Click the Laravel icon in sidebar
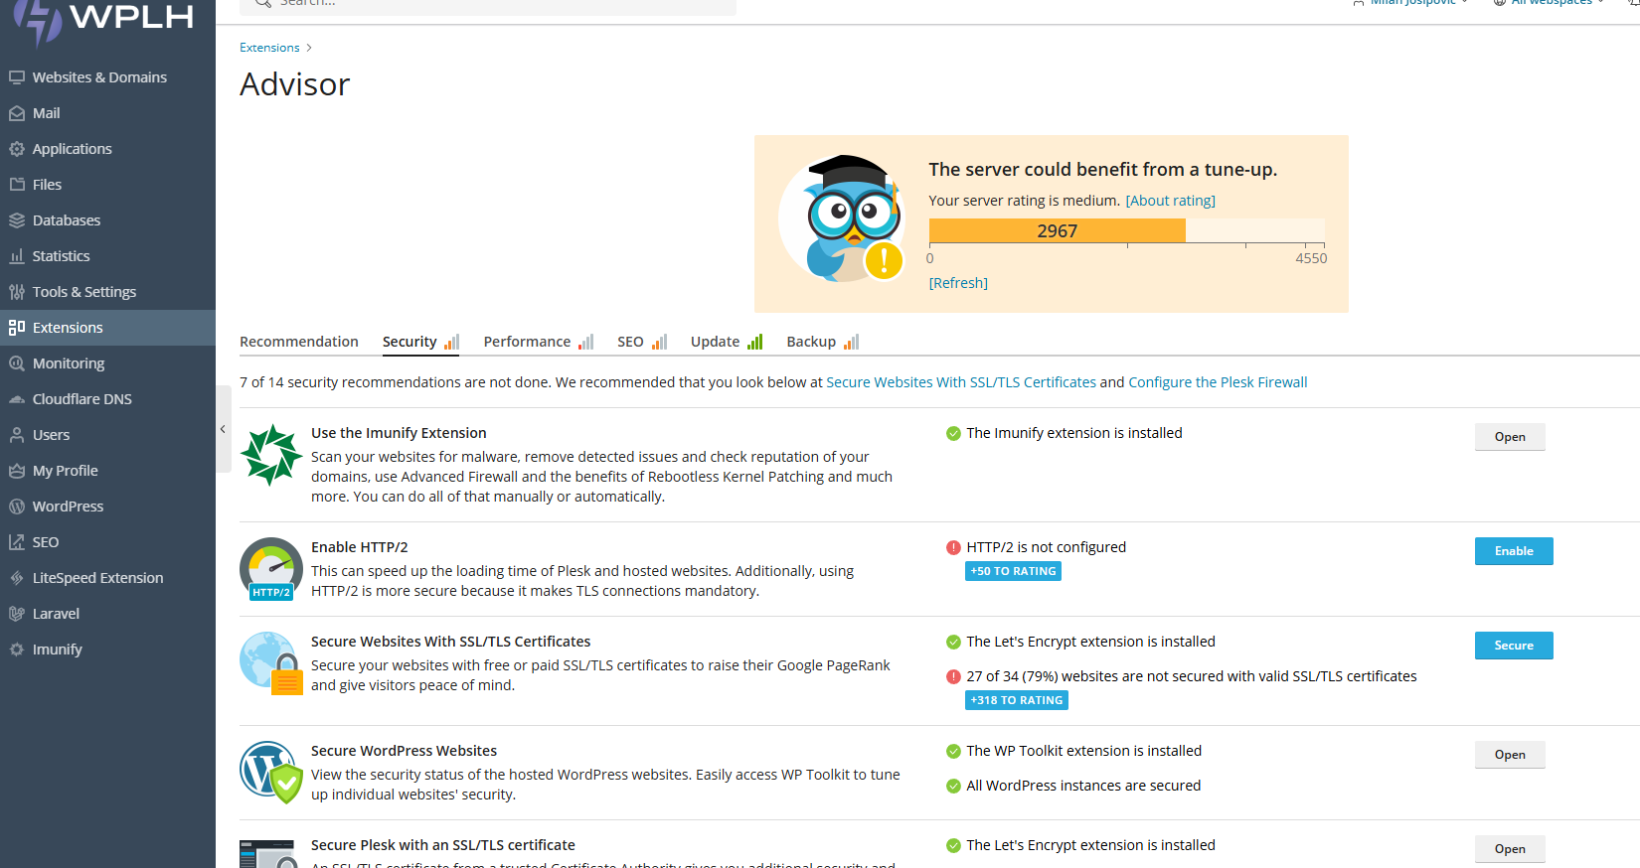Screen dimensions: 1640x868 tap(17, 614)
